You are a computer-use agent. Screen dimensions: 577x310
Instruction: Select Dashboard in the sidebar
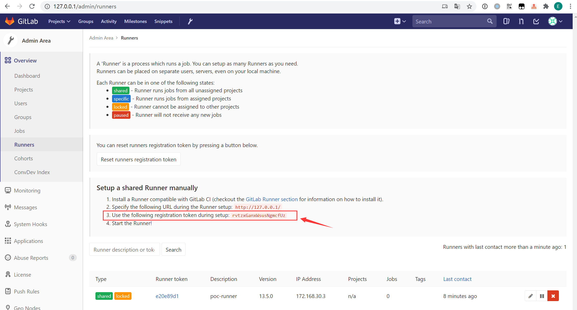27,76
